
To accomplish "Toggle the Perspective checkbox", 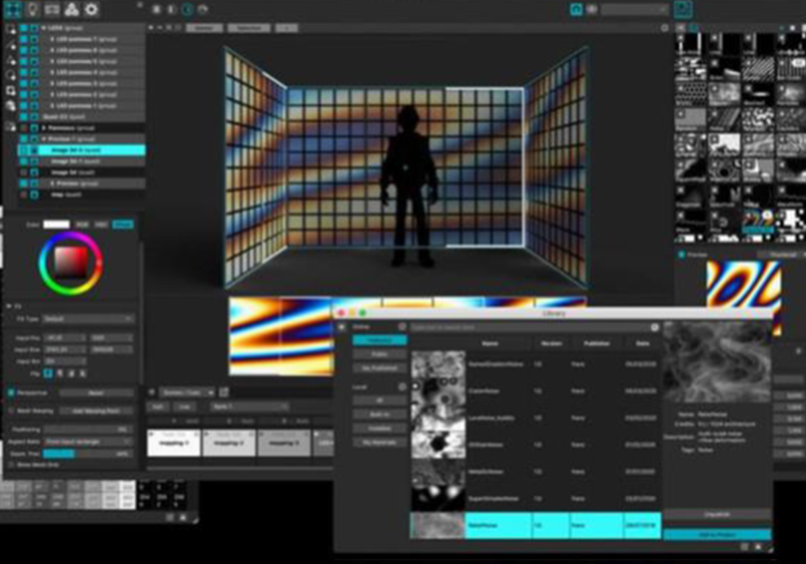I will point(11,392).
